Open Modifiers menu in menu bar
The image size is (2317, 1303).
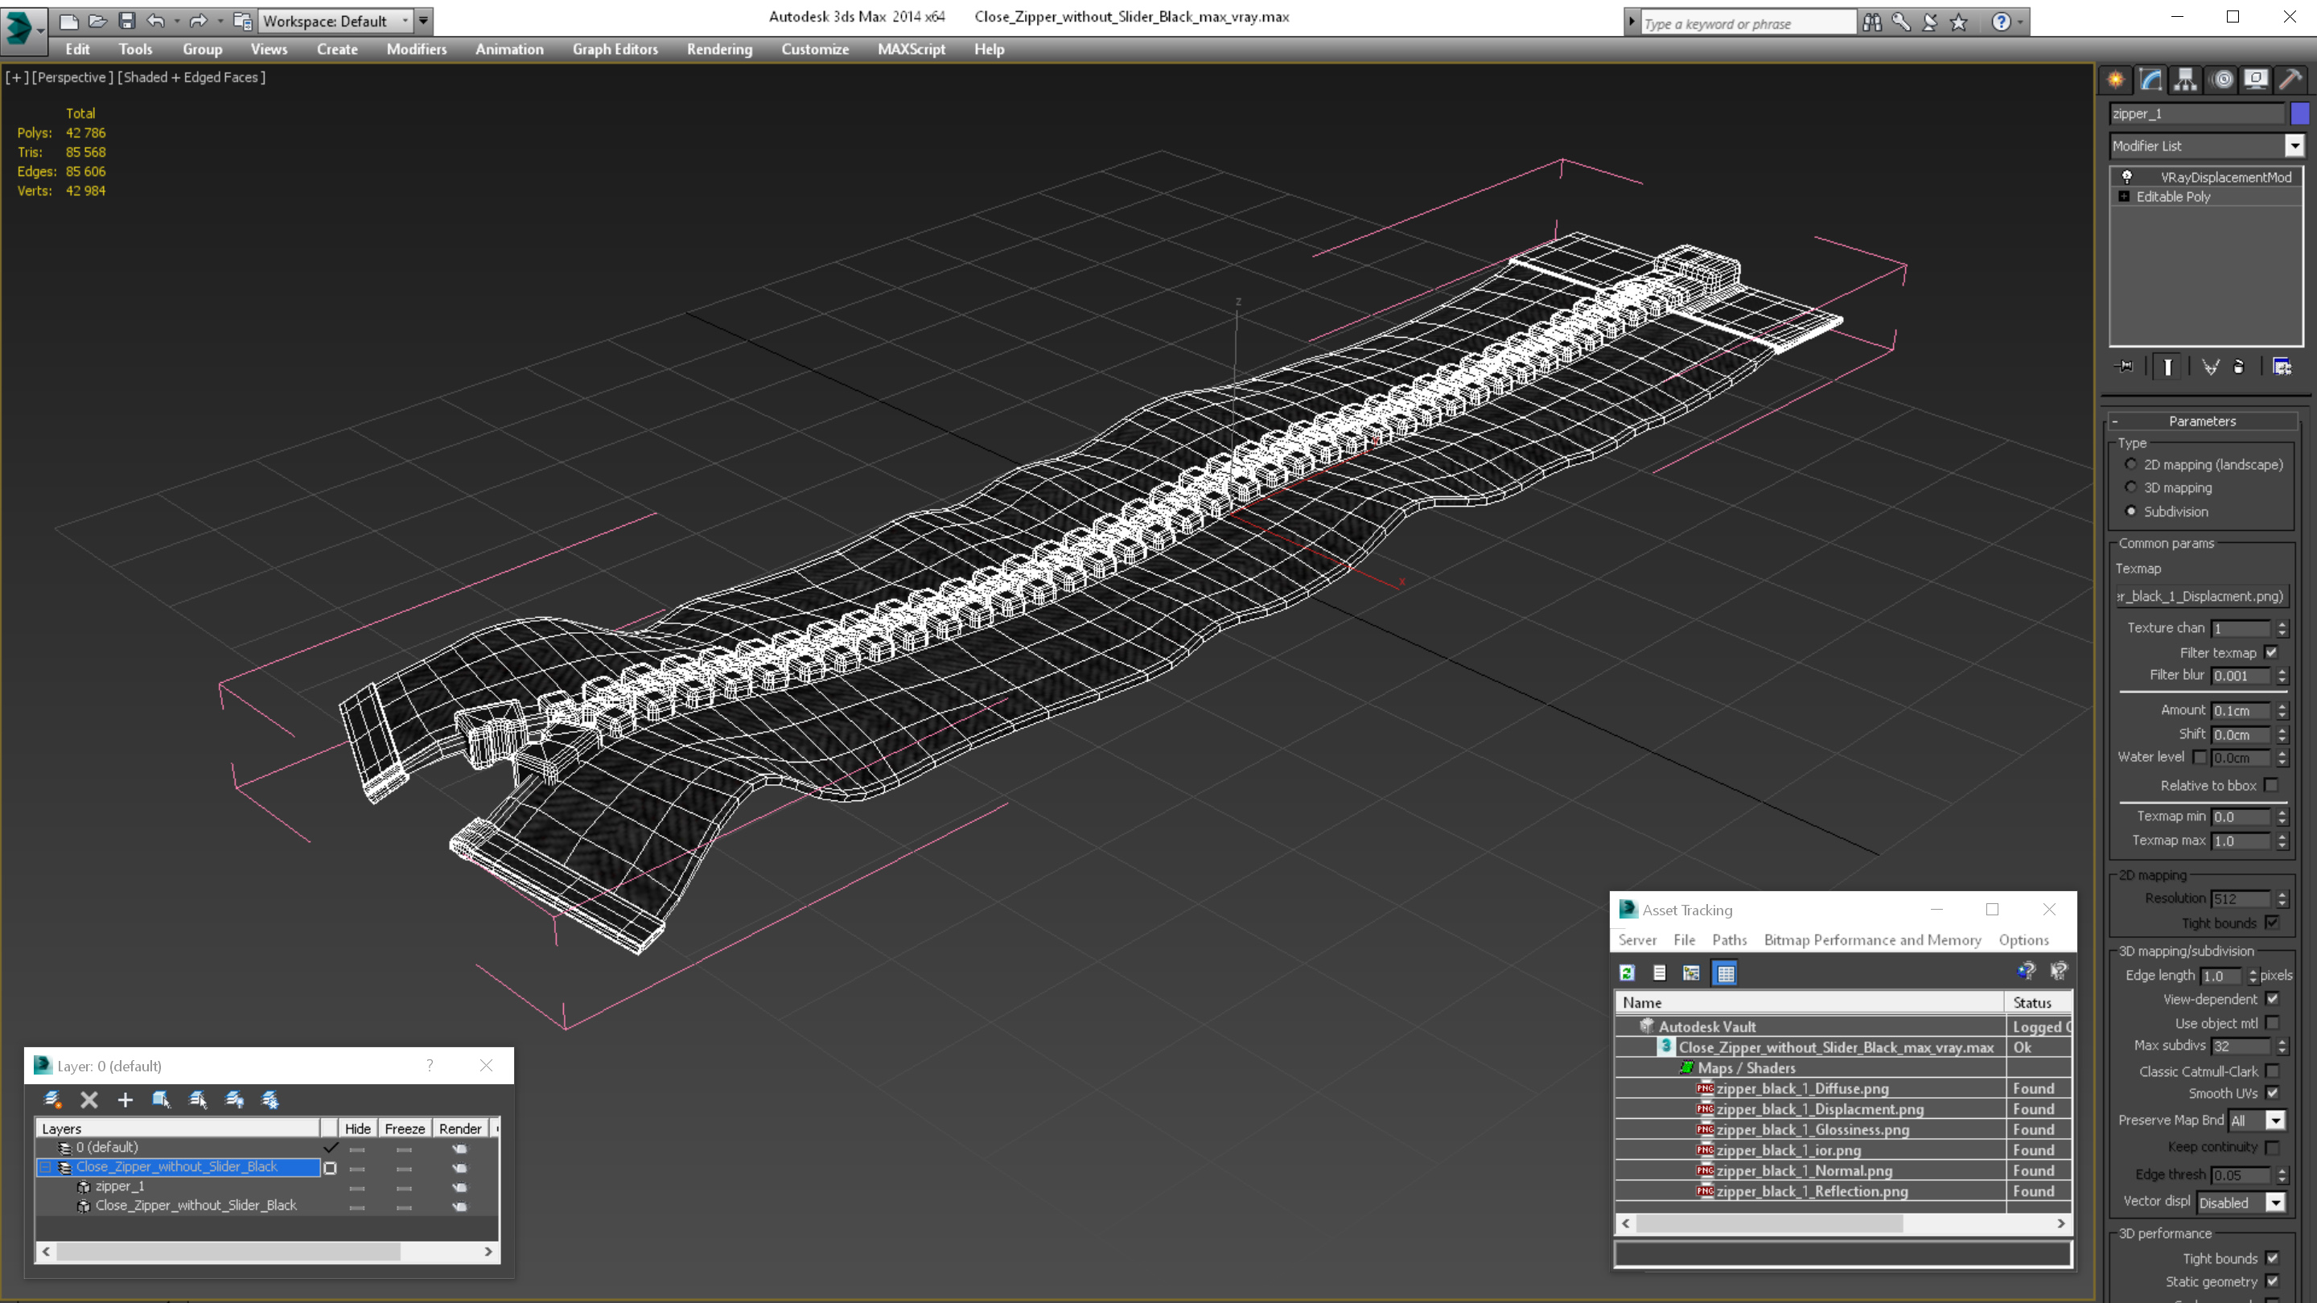(414, 49)
